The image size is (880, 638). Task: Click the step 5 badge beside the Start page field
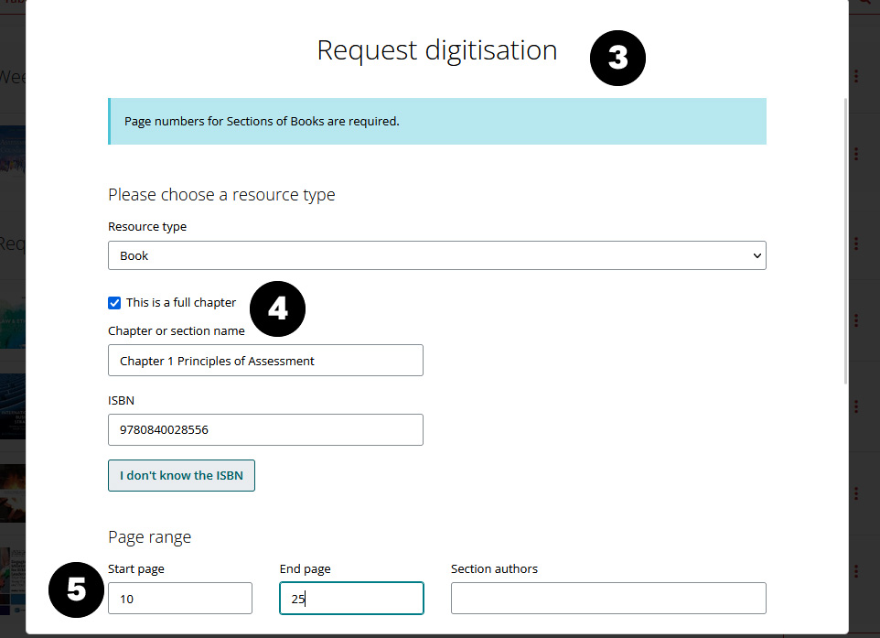tap(76, 589)
